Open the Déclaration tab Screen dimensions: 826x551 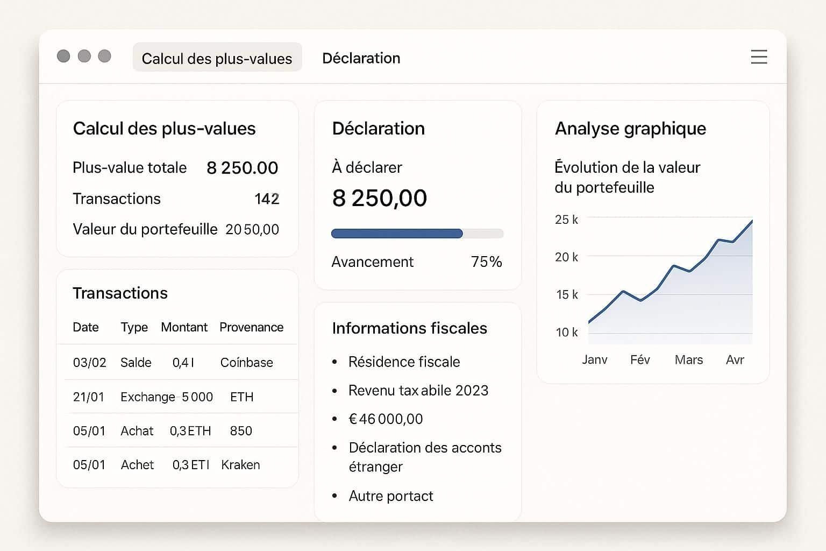point(361,58)
